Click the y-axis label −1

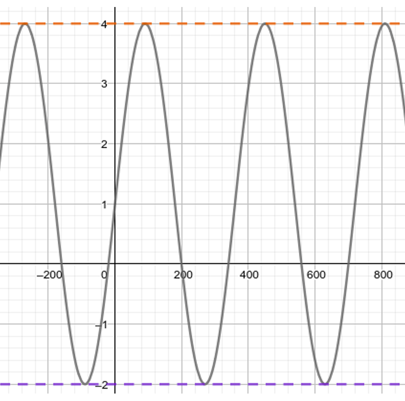coord(101,325)
